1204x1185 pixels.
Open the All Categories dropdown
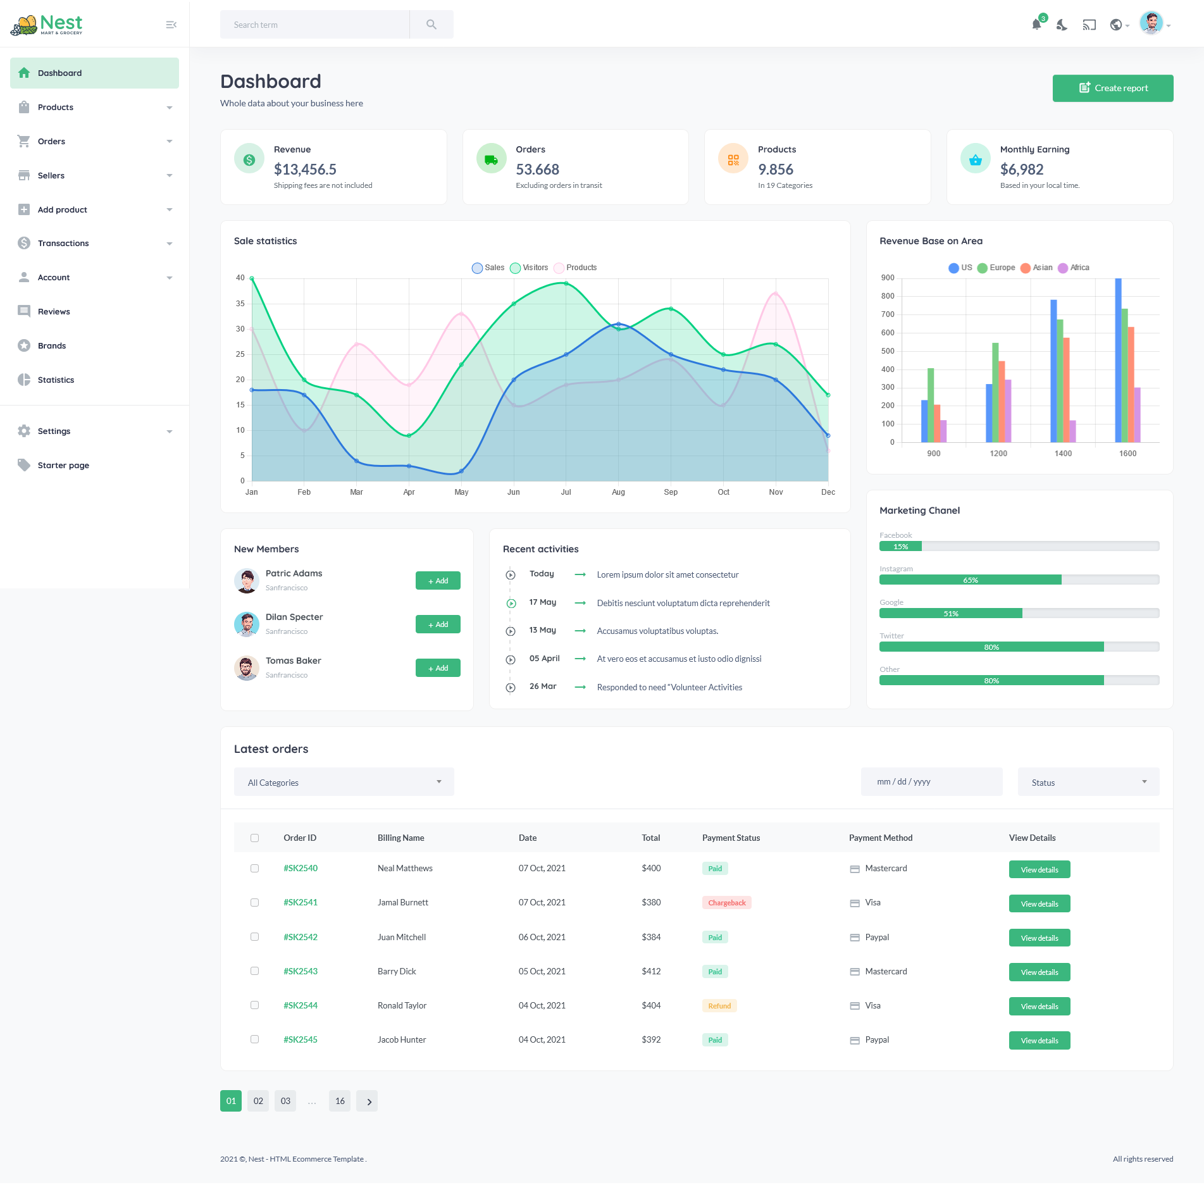[x=344, y=783]
